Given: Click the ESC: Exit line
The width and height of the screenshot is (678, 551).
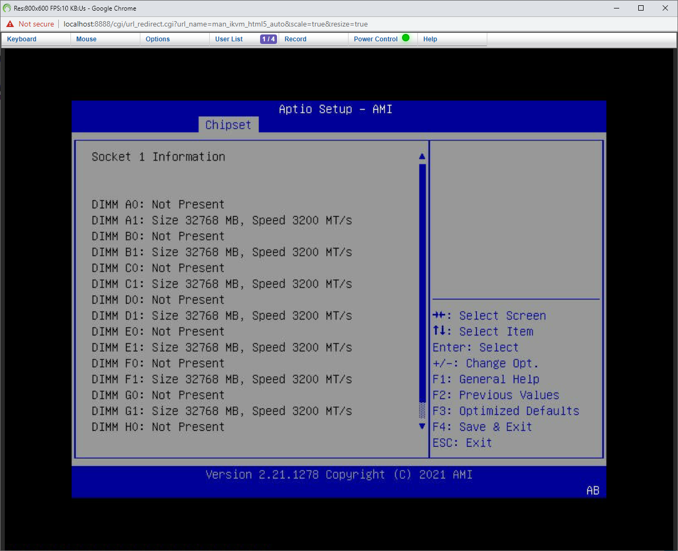Looking at the screenshot, I should pyautogui.click(x=462, y=443).
